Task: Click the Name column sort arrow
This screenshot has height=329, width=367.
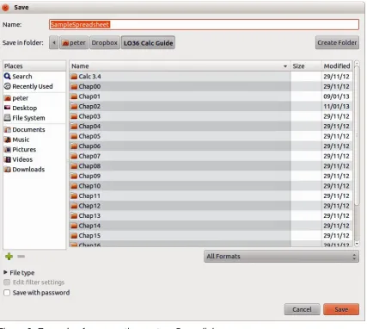Action: tap(285, 66)
